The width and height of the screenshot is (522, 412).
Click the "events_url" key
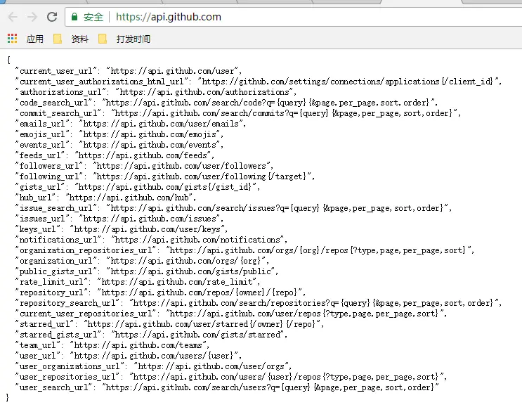point(42,145)
